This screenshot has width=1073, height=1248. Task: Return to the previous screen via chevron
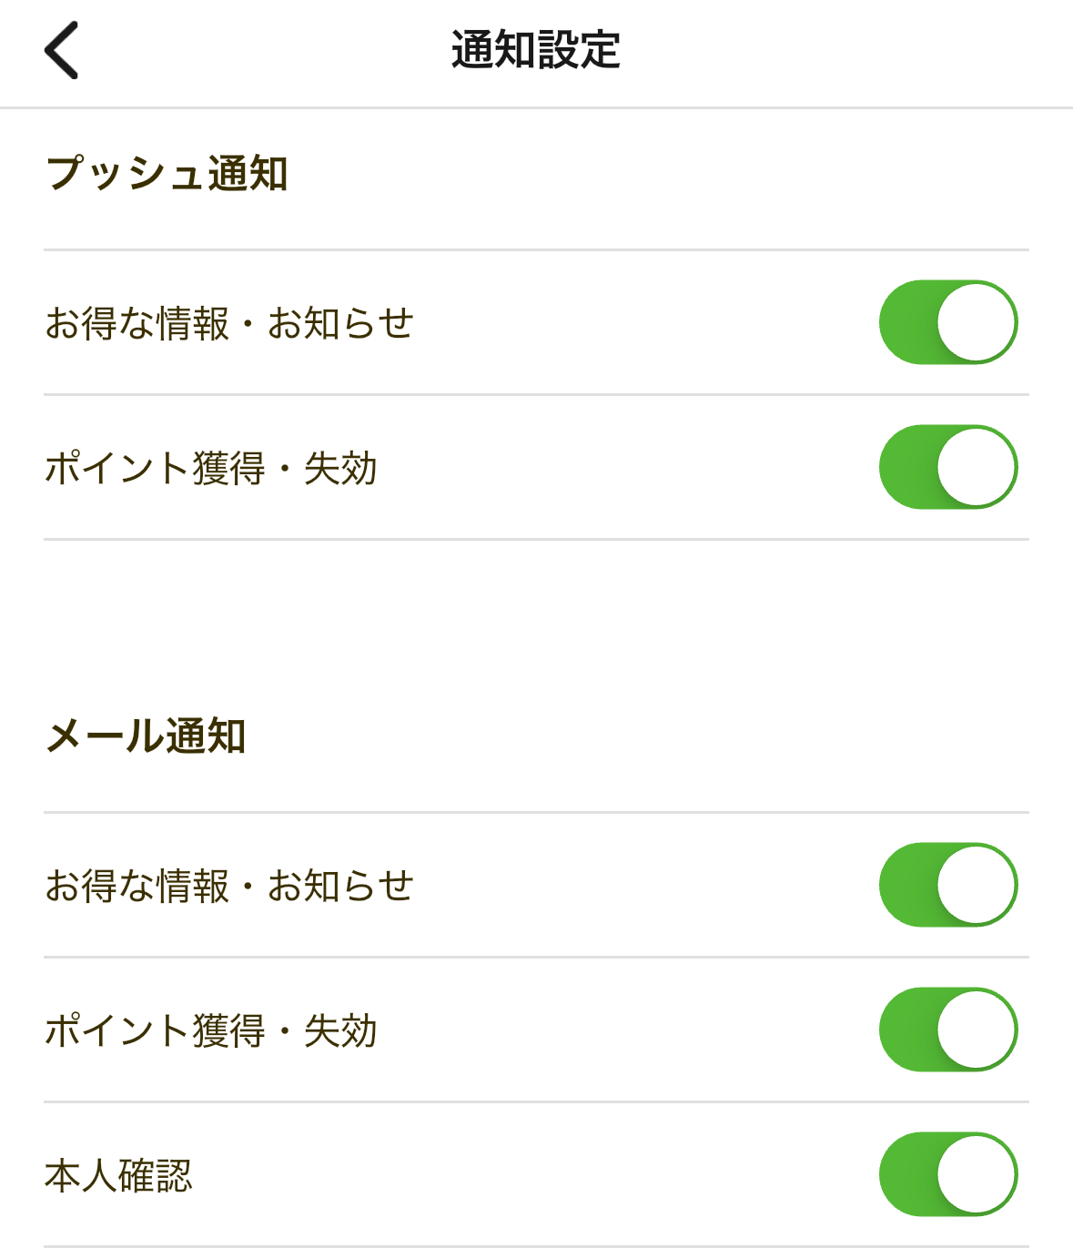point(62,51)
